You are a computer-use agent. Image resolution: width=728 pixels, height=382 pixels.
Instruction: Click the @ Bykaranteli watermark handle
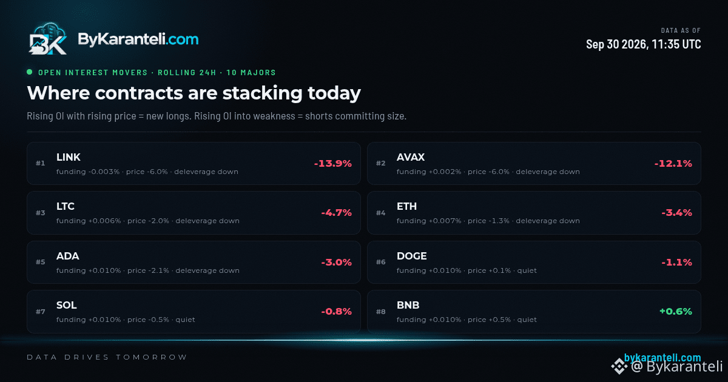[x=676, y=366]
